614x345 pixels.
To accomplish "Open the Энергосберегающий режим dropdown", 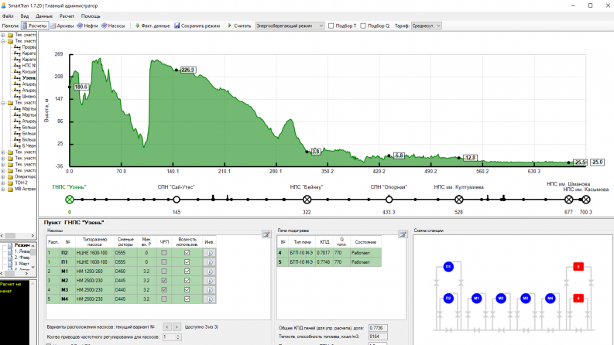I will tap(286, 26).
